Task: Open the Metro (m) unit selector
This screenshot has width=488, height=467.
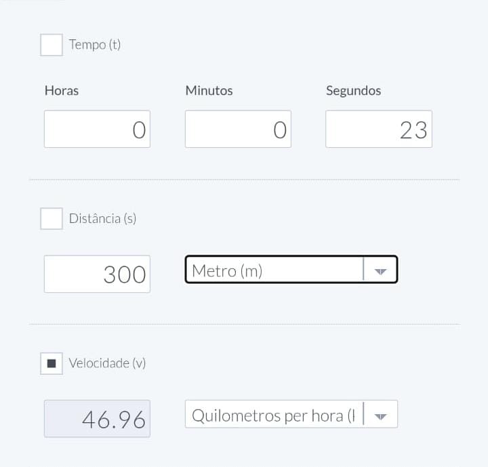Action: tap(274, 271)
